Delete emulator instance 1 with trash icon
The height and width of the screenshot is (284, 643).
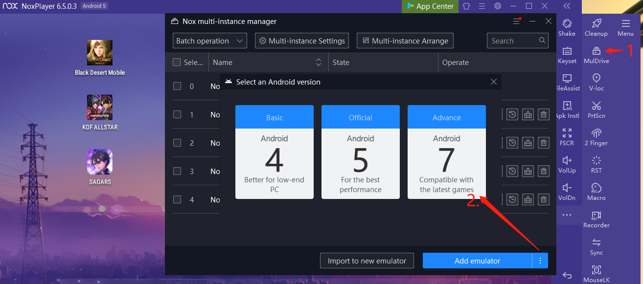543,115
